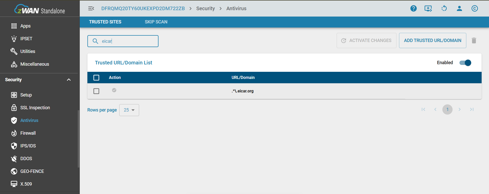Collapse sidebar using the hamburger menu icon
The width and height of the screenshot is (489, 194).
91,8
